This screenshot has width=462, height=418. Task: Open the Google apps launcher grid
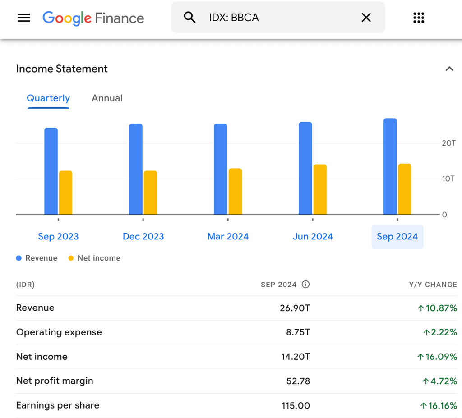(x=419, y=18)
